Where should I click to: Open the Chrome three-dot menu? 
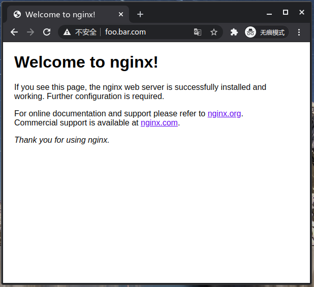pyautogui.click(x=299, y=32)
